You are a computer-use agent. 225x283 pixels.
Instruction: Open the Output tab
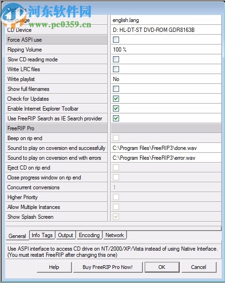pyautogui.click(x=65, y=235)
